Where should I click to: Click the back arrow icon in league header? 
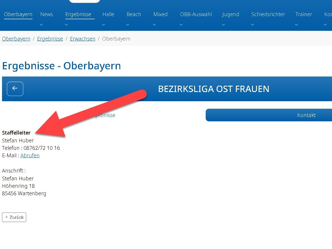tap(15, 89)
